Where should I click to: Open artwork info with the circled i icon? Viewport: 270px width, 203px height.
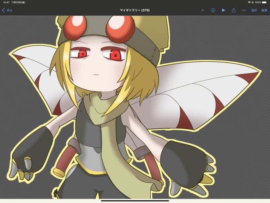(x=213, y=10)
